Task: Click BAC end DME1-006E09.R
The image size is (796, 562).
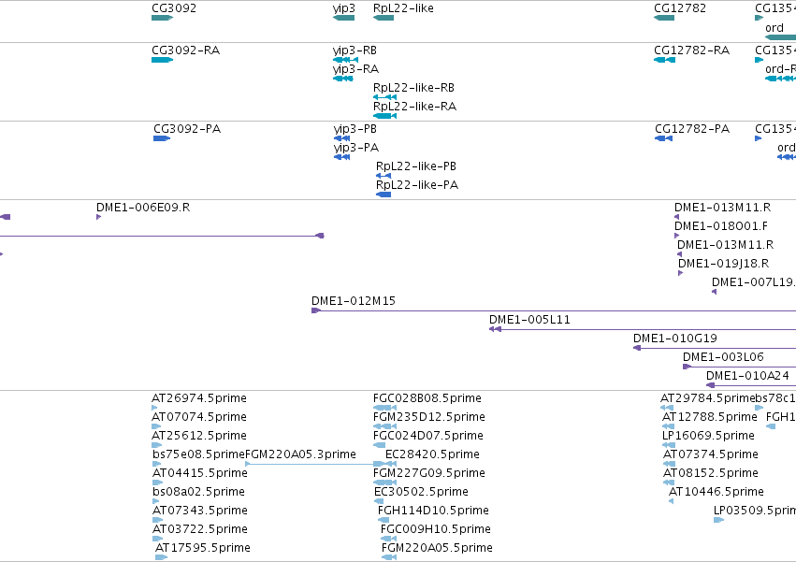Action: coord(143,208)
